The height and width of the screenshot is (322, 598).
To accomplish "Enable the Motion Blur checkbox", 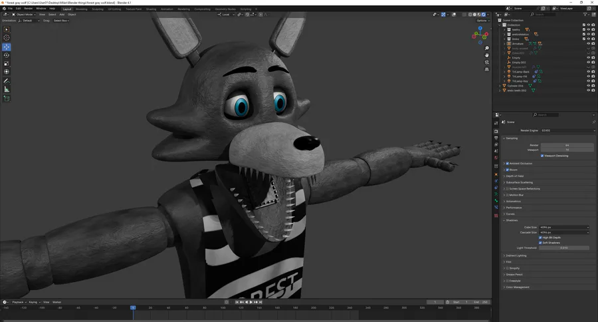I will coord(508,195).
